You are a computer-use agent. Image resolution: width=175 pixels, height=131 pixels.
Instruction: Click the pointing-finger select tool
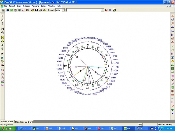coord(2,54)
